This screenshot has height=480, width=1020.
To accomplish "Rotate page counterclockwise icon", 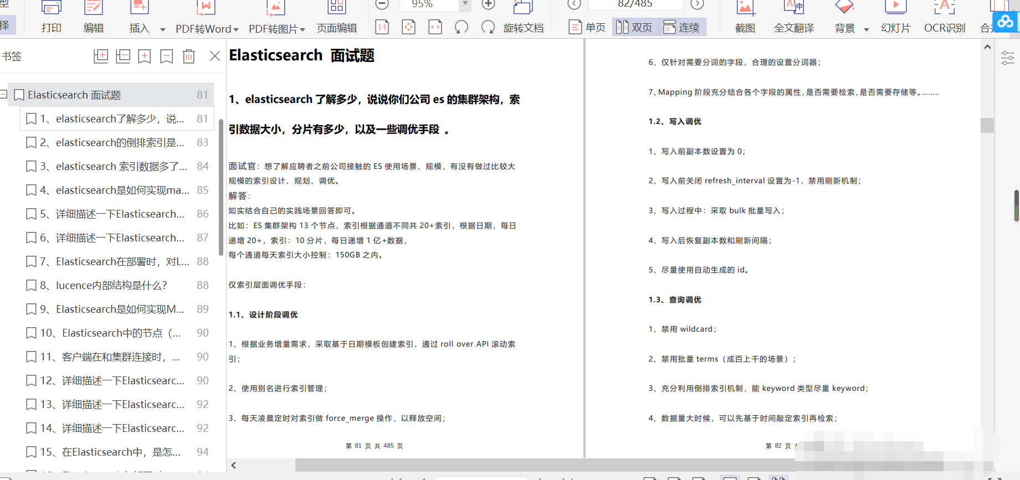I will (462, 27).
